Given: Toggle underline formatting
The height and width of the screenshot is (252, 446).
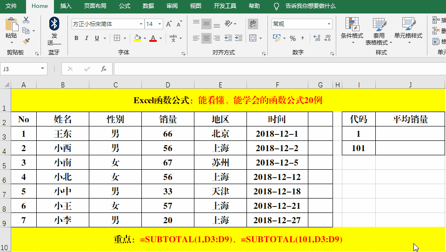Looking at the screenshot, I should click(97, 38).
